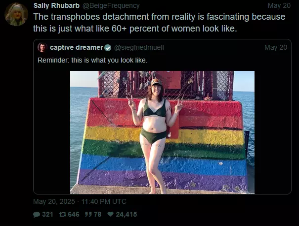Viewport: 299px width, 226px height.
Task: Click the May 20 date on quoted tweet
Action: pyautogui.click(x=276, y=47)
